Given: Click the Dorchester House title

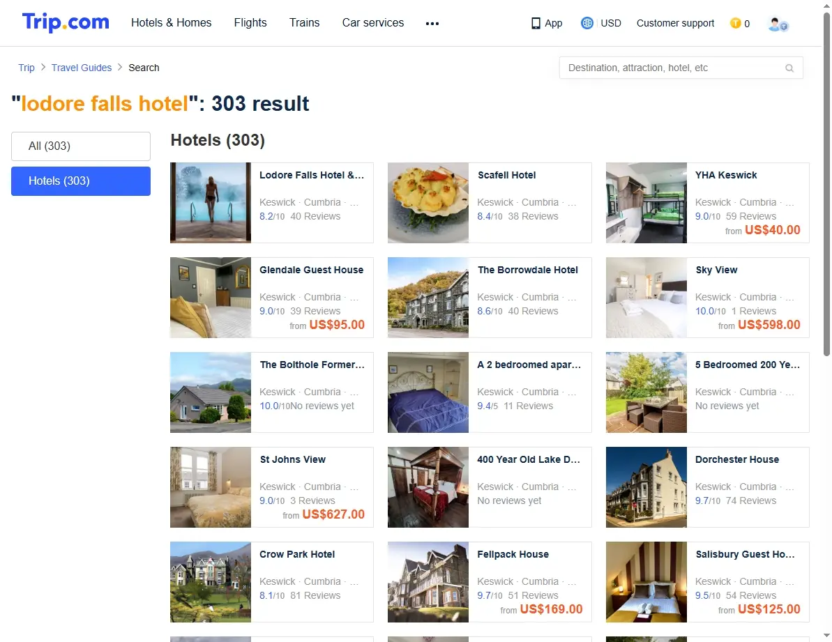Looking at the screenshot, I should click(x=737, y=460).
